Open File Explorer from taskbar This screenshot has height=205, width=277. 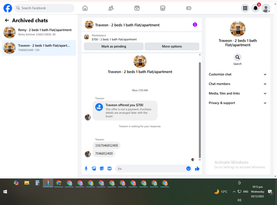(27, 183)
